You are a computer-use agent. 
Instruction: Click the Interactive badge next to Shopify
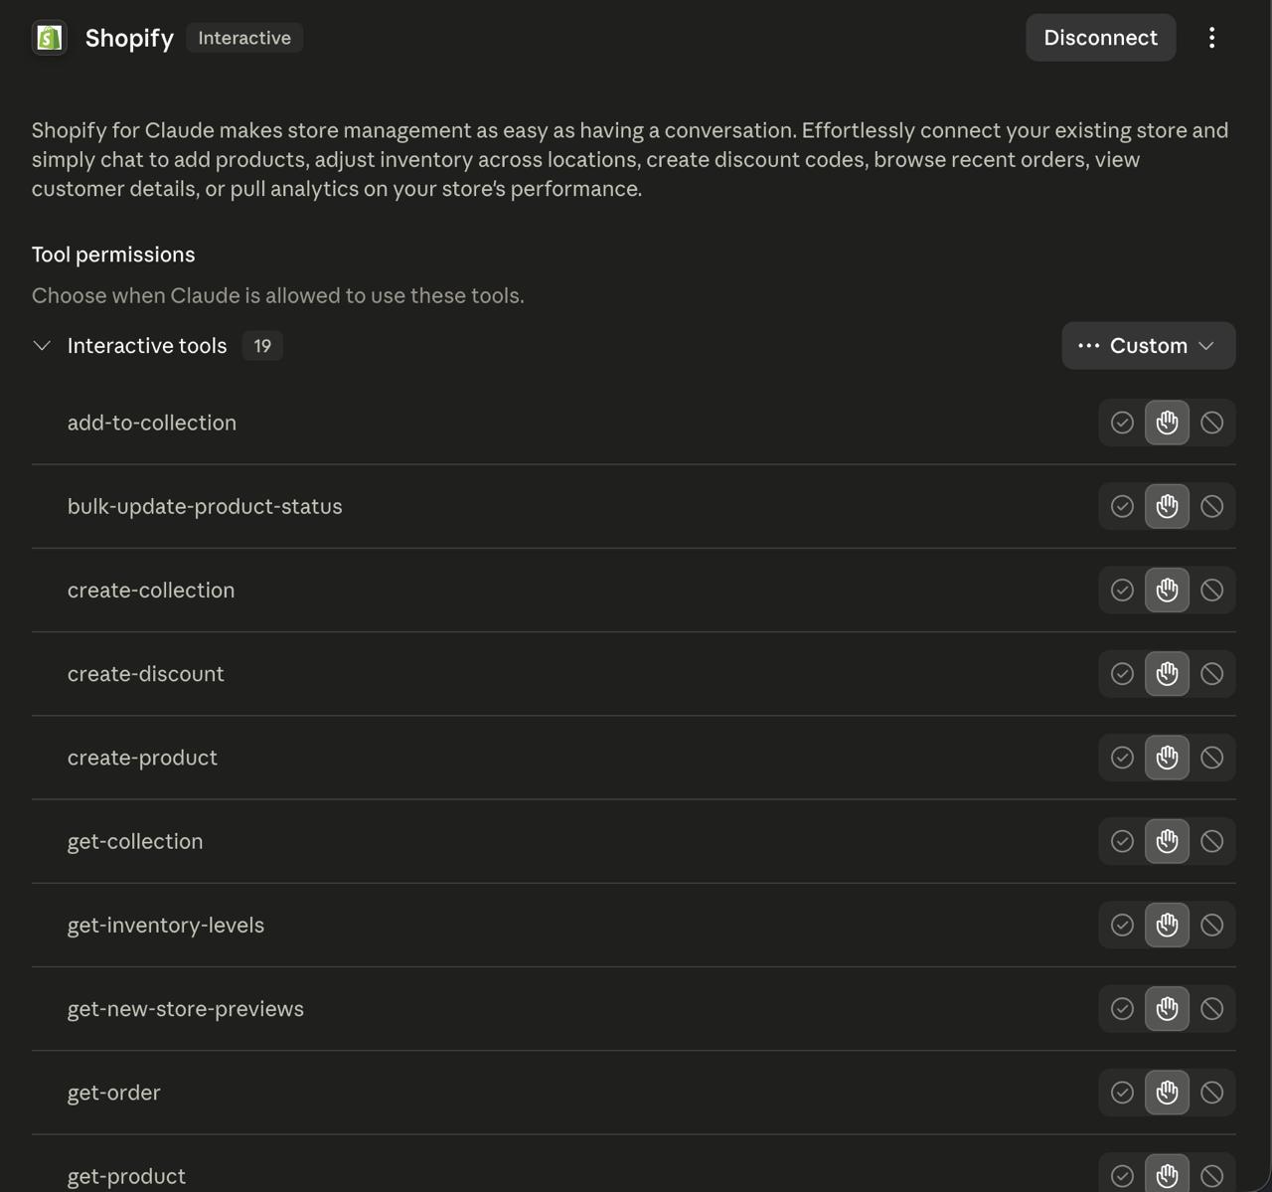tap(244, 38)
